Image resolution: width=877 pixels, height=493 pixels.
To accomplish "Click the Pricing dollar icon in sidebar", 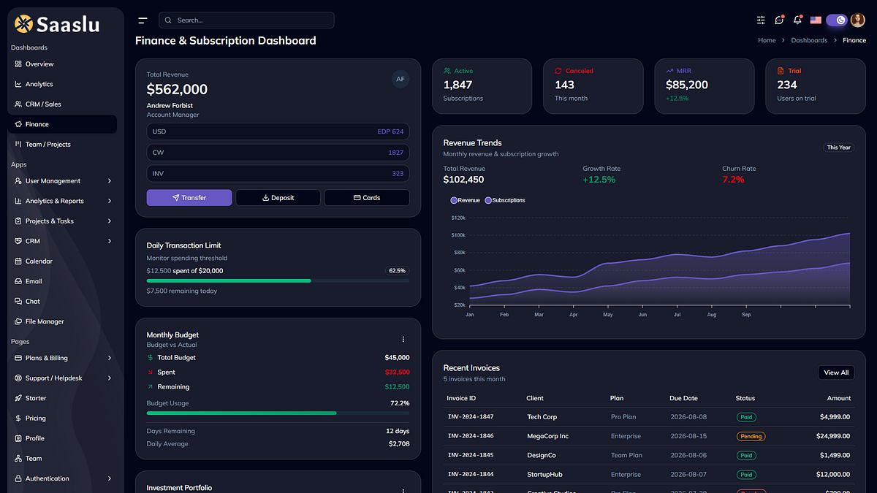I will click(x=18, y=419).
